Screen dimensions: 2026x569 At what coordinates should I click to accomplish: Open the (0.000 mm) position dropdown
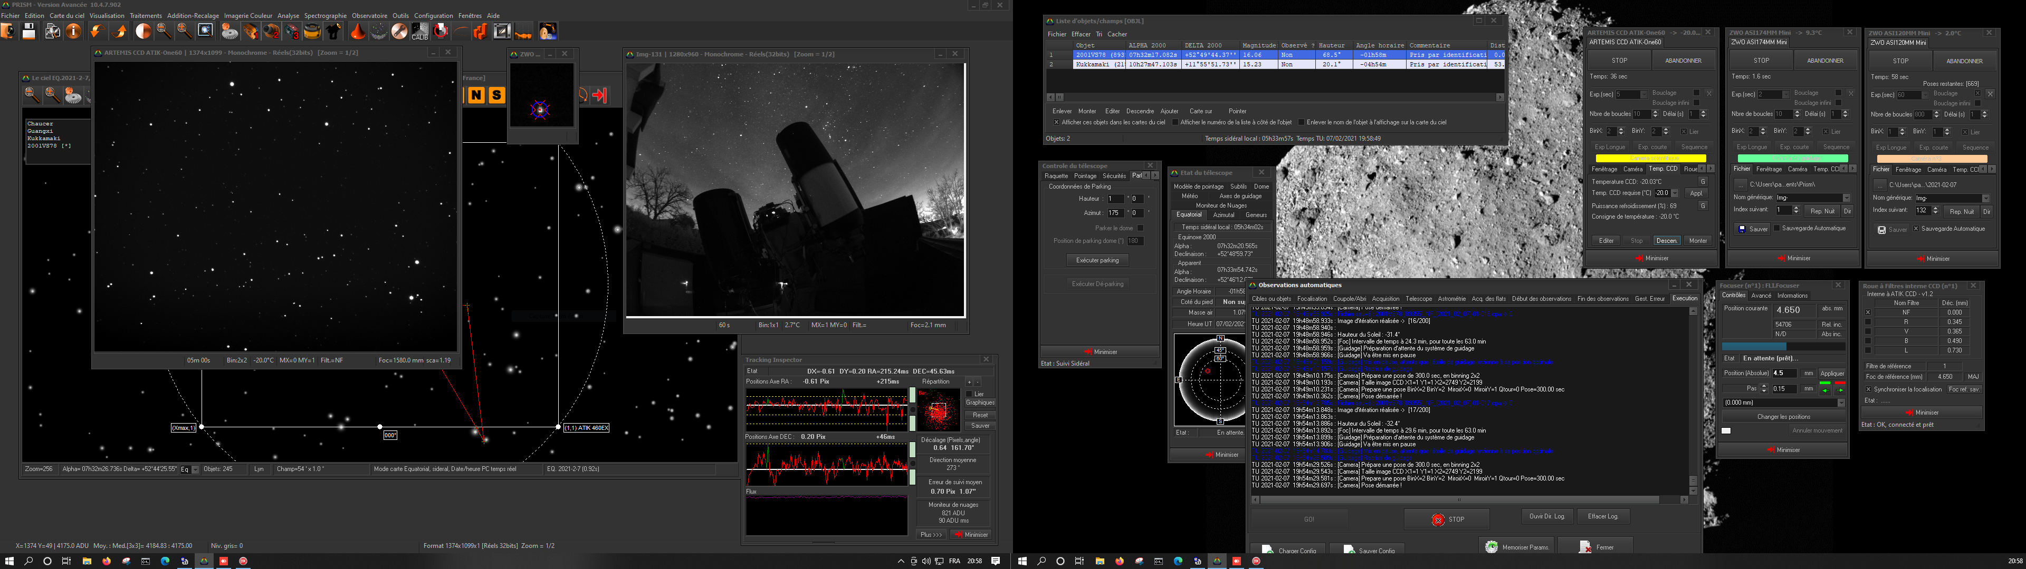(1840, 403)
